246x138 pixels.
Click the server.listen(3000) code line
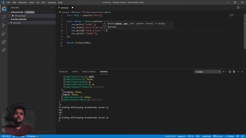[79, 43]
